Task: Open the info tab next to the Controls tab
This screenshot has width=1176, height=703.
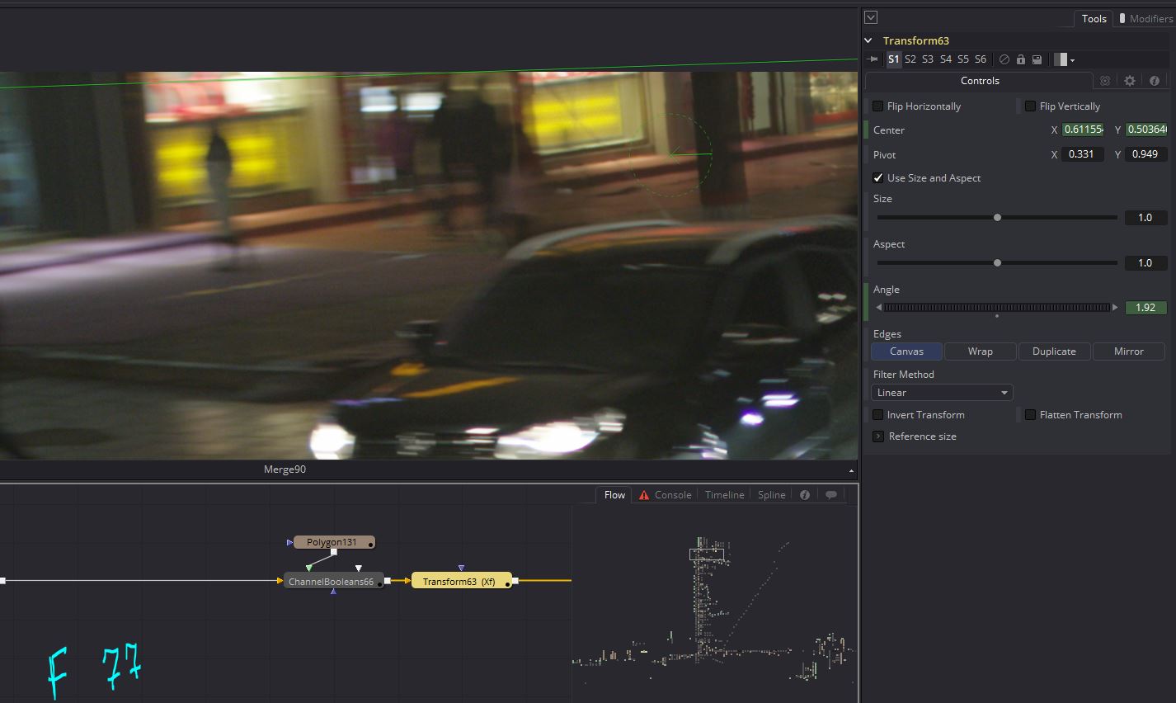Action: tap(1155, 81)
